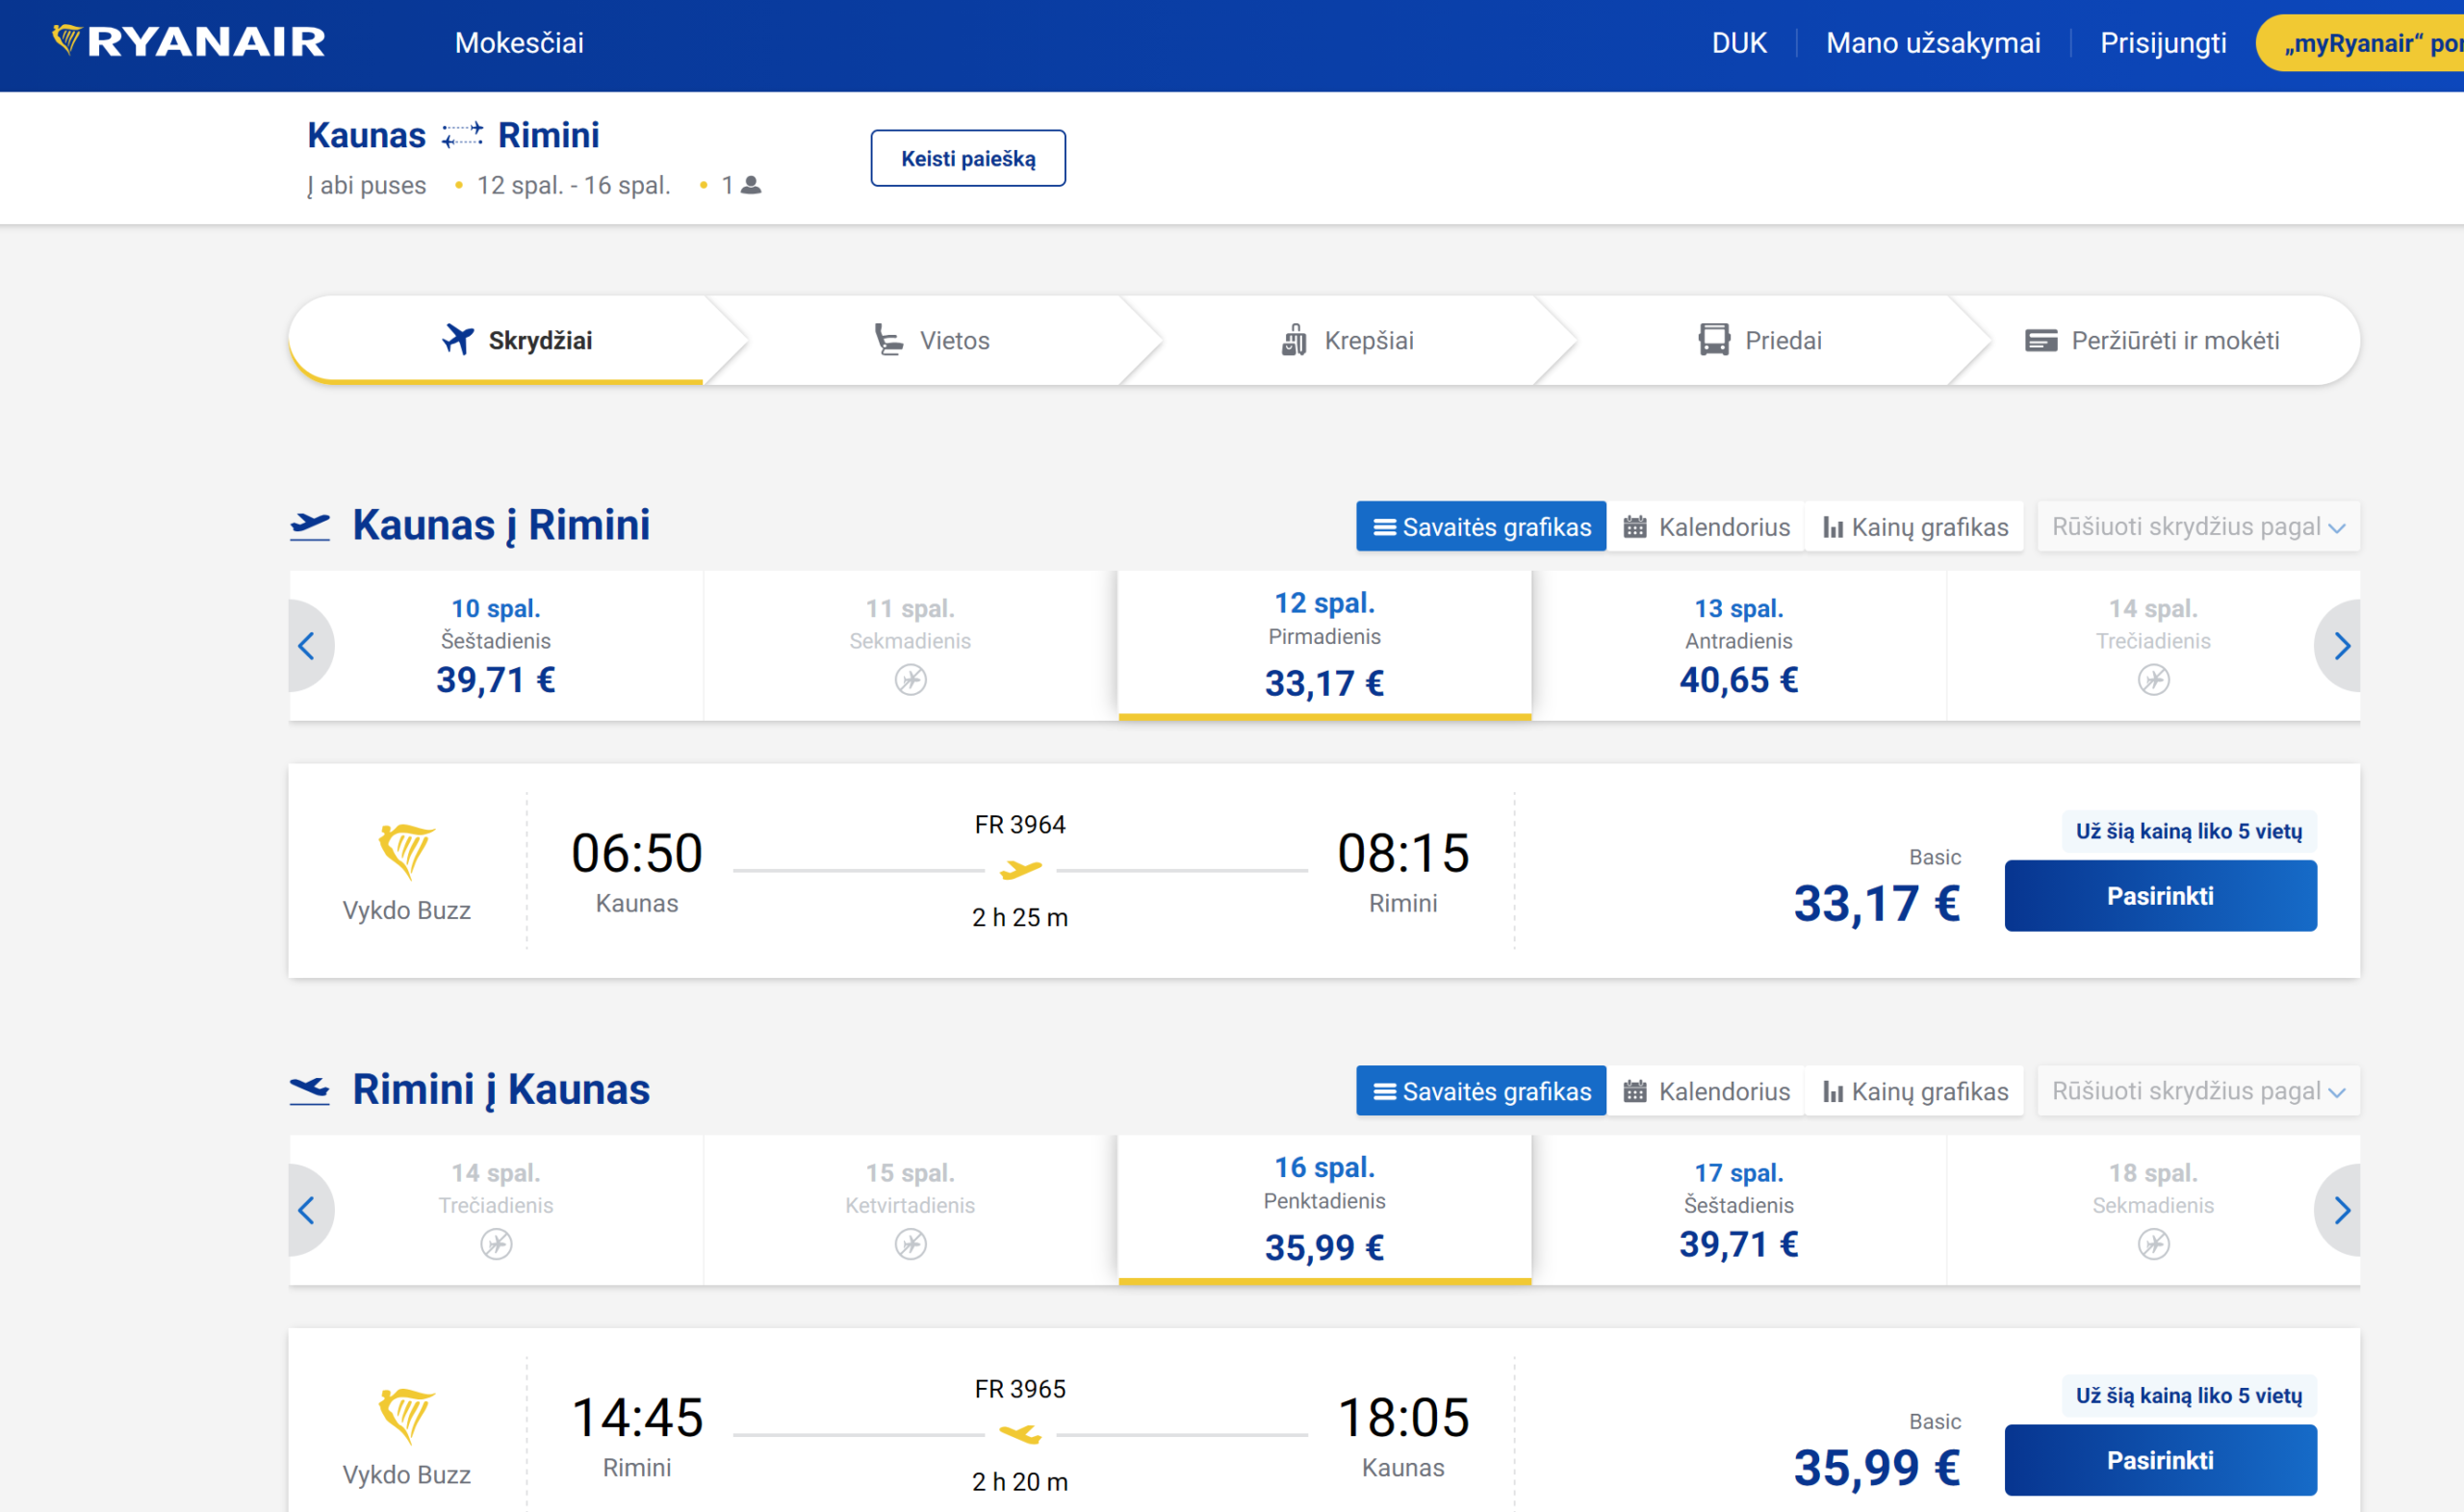Open the DUK help link
The height and width of the screenshot is (1512, 2464).
tap(1739, 43)
